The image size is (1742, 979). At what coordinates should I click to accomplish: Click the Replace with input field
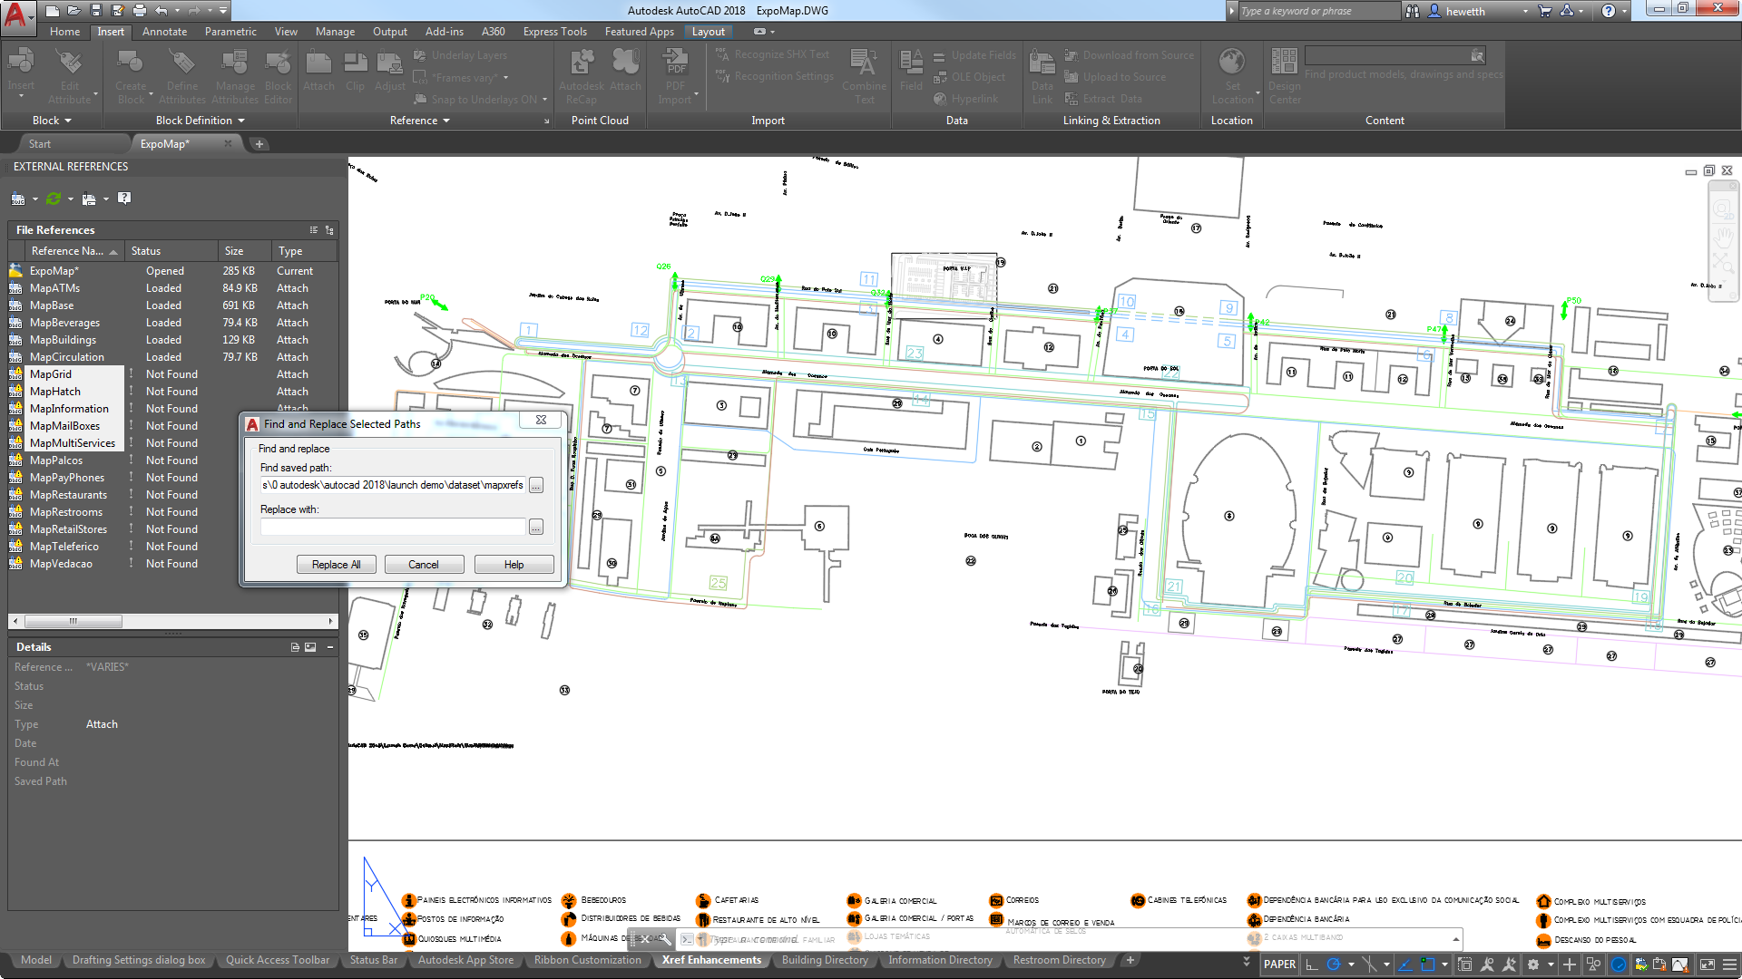[x=394, y=528]
